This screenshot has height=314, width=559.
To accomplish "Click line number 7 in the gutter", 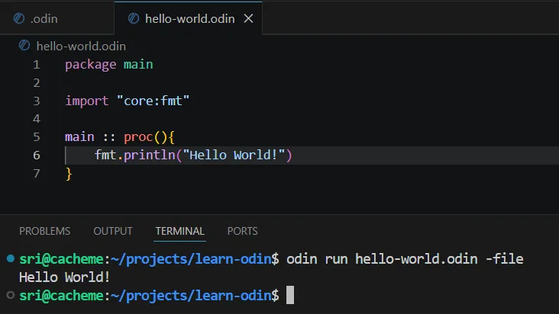I will (x=37, y=173).
